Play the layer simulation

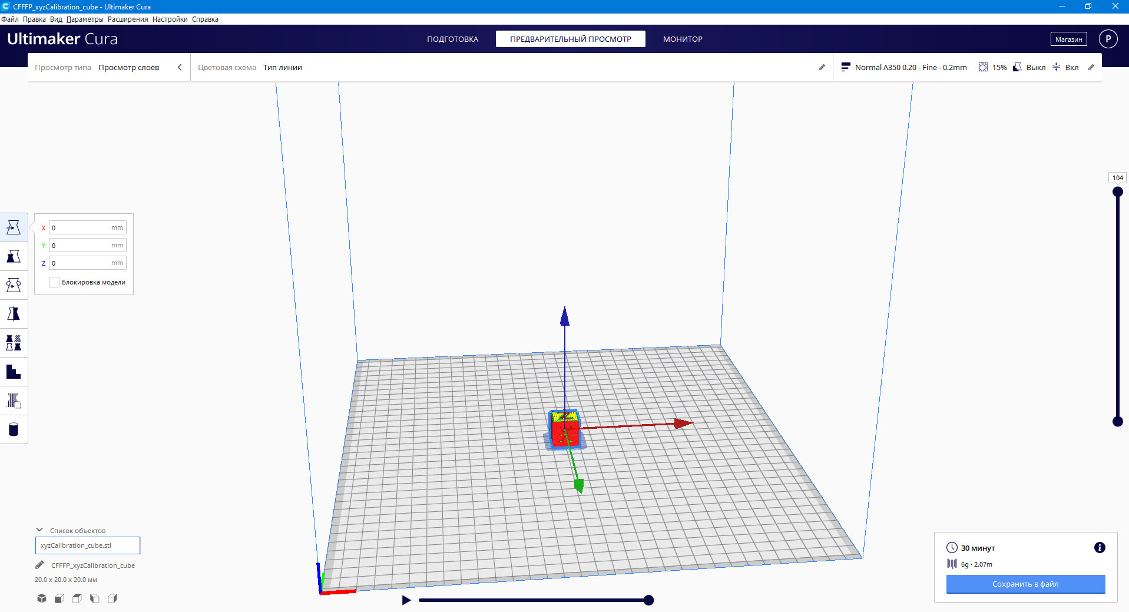pos(406,600)
